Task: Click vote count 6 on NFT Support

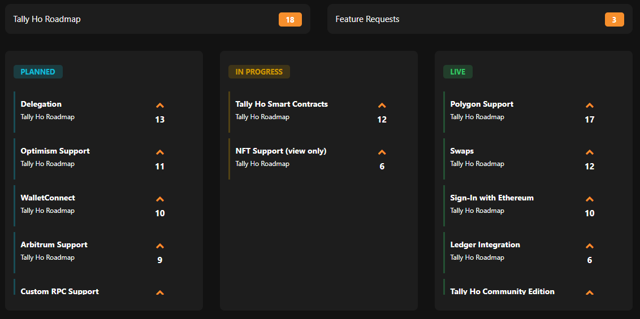Action: 382,167
